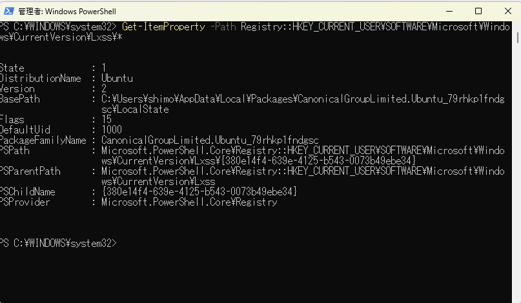This screenshot has width=521, height=303.
Task: Click the DefaultUid value 1000
Action: point(112,130)
